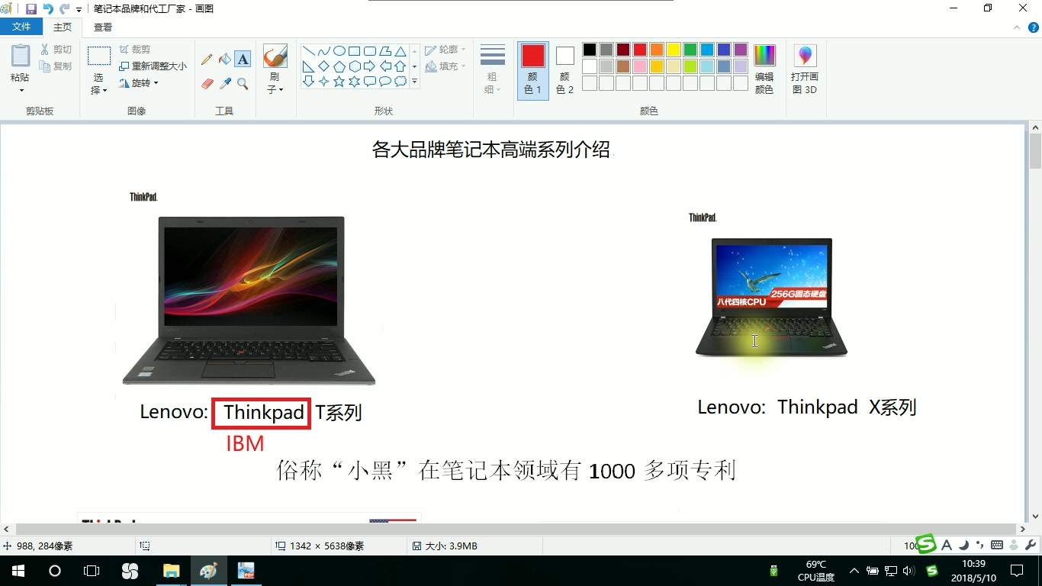The height and width of the screenshot is (586, 1042).
Task: Switch to the Home (主页) tab
Action: (63, 27)
